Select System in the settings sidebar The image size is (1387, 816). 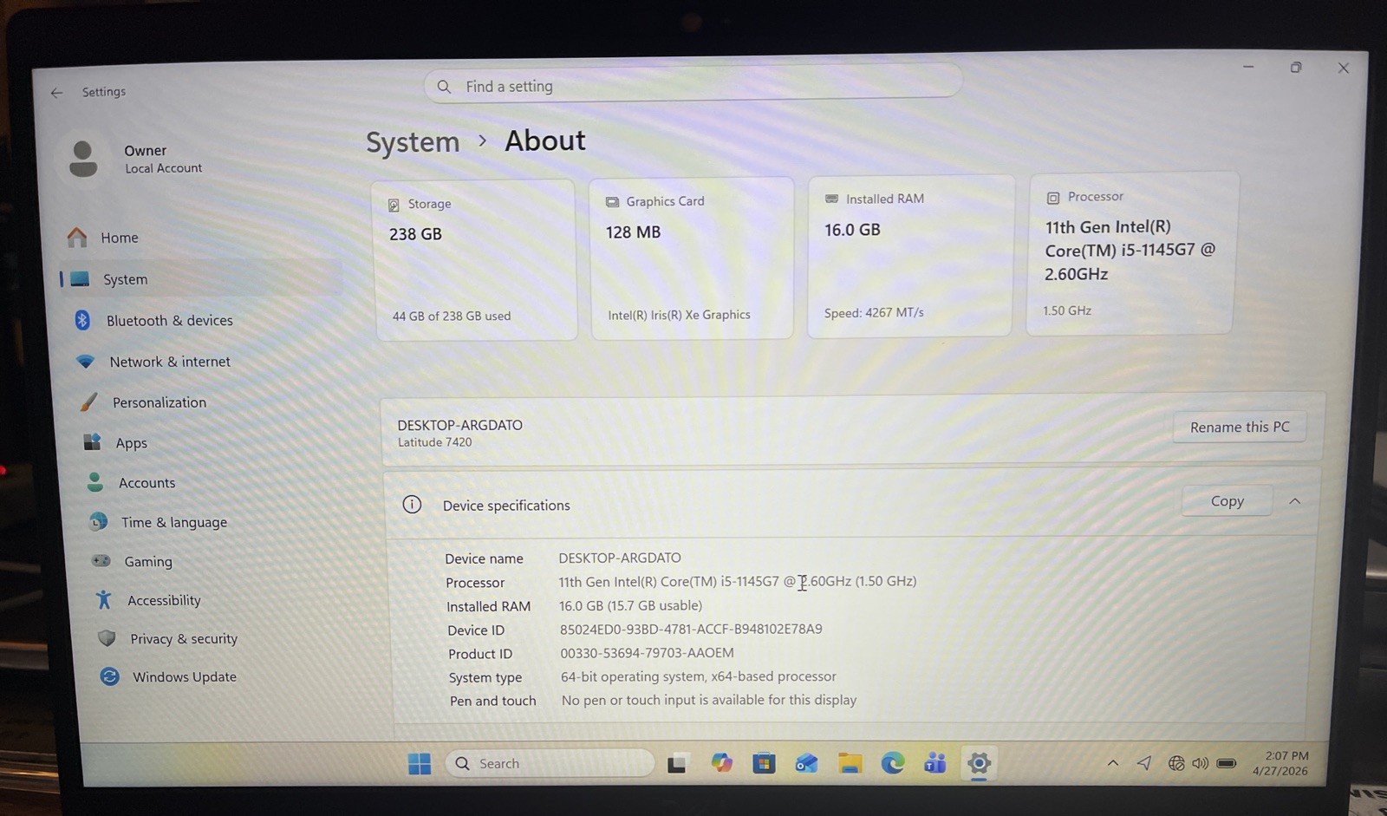coord(201,279)
